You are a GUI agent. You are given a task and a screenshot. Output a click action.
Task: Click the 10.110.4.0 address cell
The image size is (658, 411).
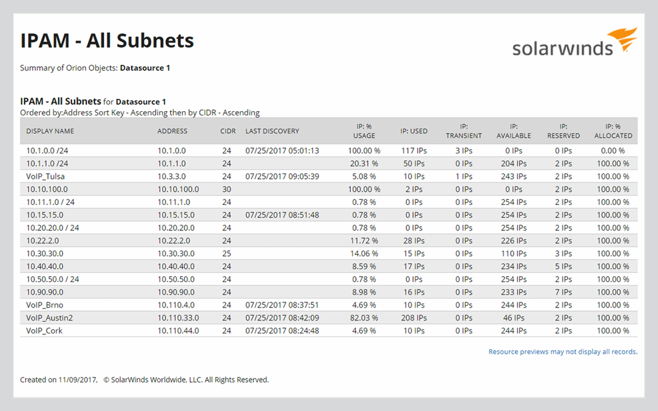(176, 305)
